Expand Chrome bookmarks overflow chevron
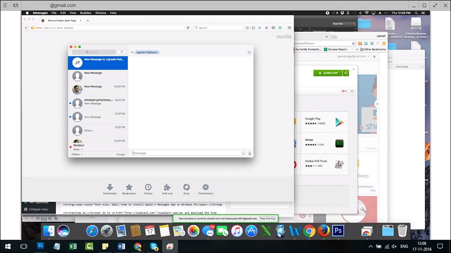 click(x=357, y=50)
